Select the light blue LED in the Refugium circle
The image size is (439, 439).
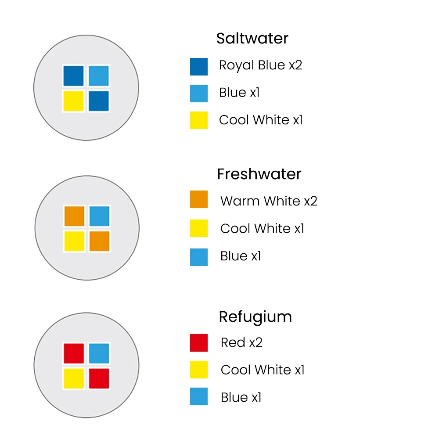[99, 353]
